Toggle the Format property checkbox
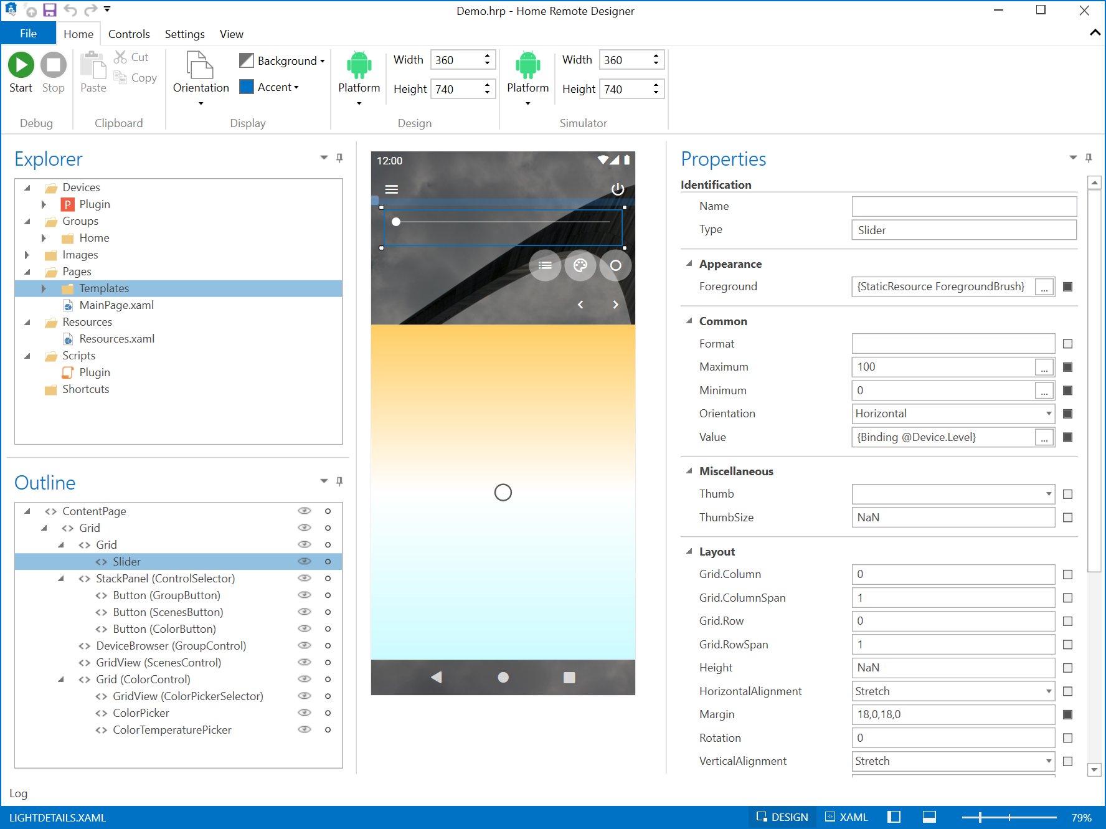Viewport: 1106px width, 829px height. coord(1067,344)
